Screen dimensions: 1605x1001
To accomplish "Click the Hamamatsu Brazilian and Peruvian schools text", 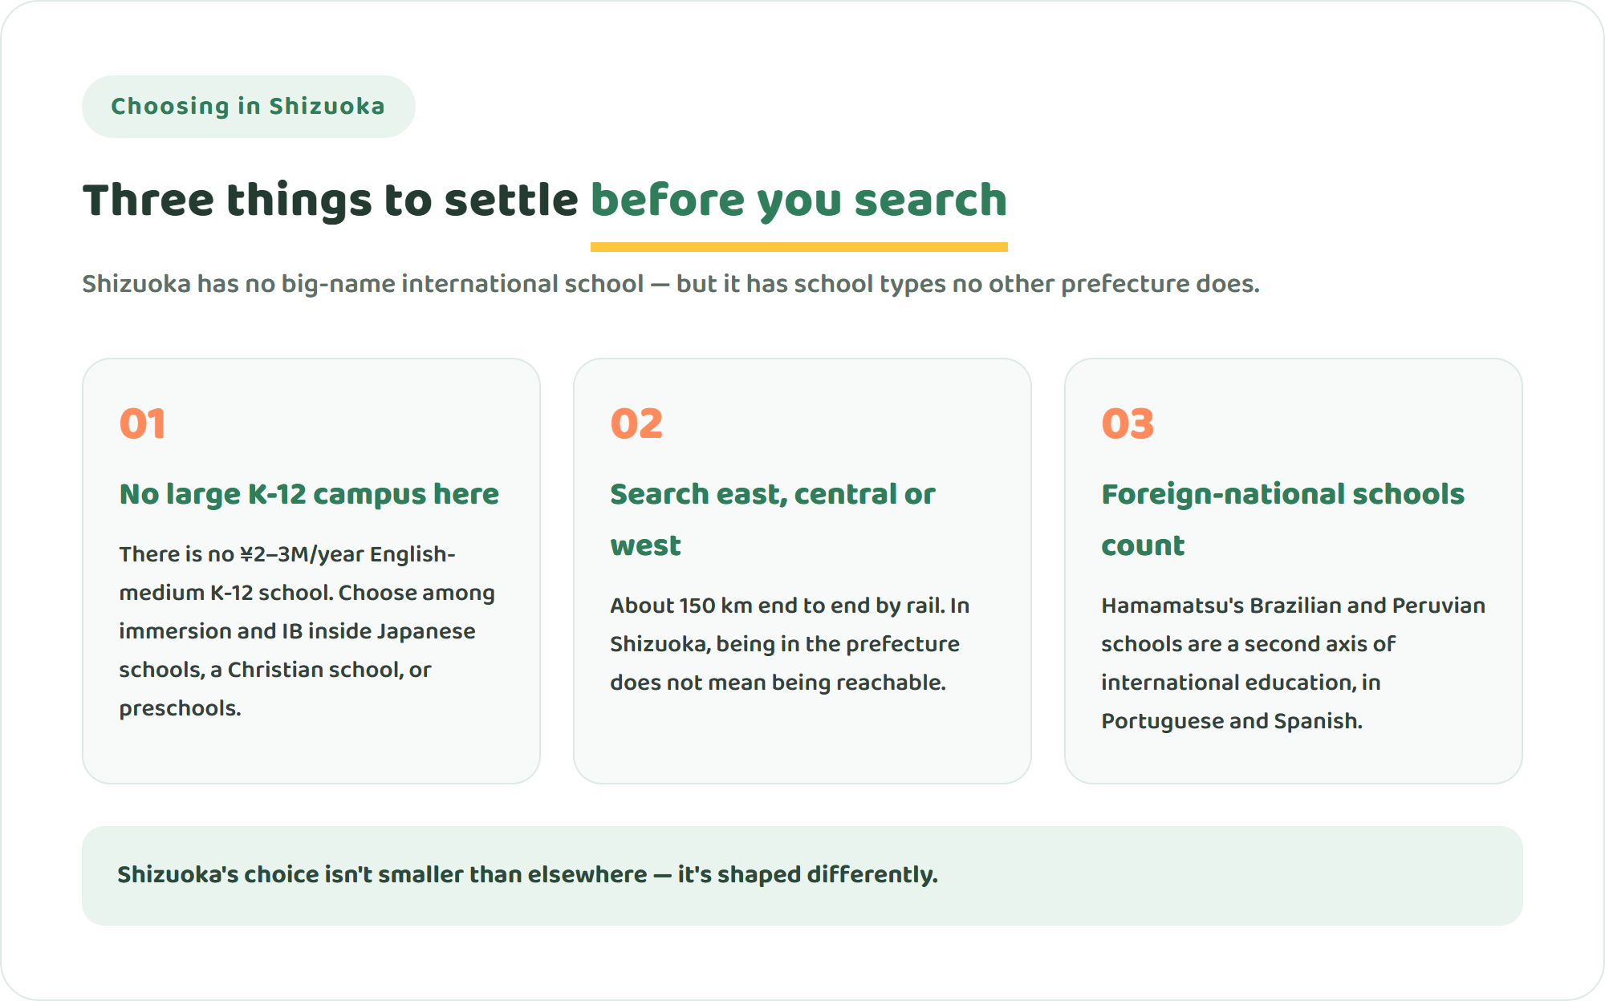I will tap(1293, 663).
